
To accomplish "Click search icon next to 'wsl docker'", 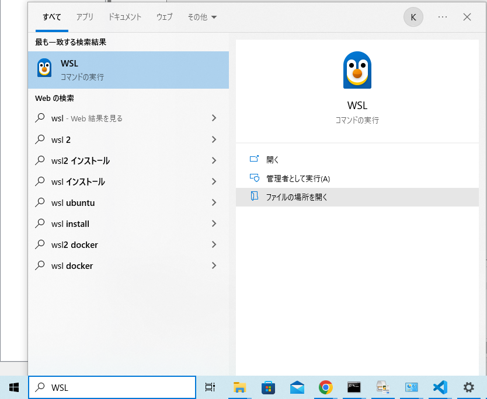I will 40,265.
